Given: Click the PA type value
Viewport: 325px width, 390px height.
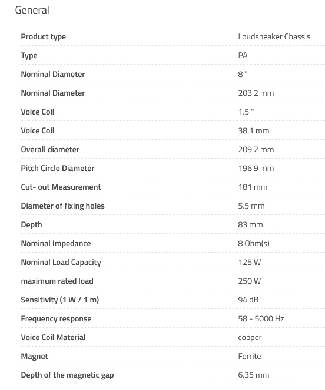Looking at the screenshot, I should point(243,55).
